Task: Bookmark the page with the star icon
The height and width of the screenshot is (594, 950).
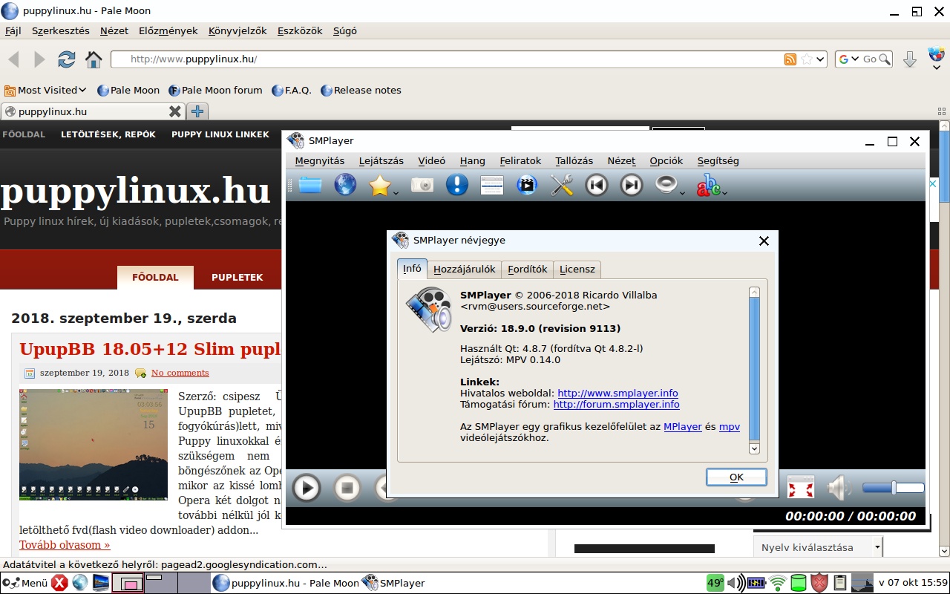Action: coord(807,59)
